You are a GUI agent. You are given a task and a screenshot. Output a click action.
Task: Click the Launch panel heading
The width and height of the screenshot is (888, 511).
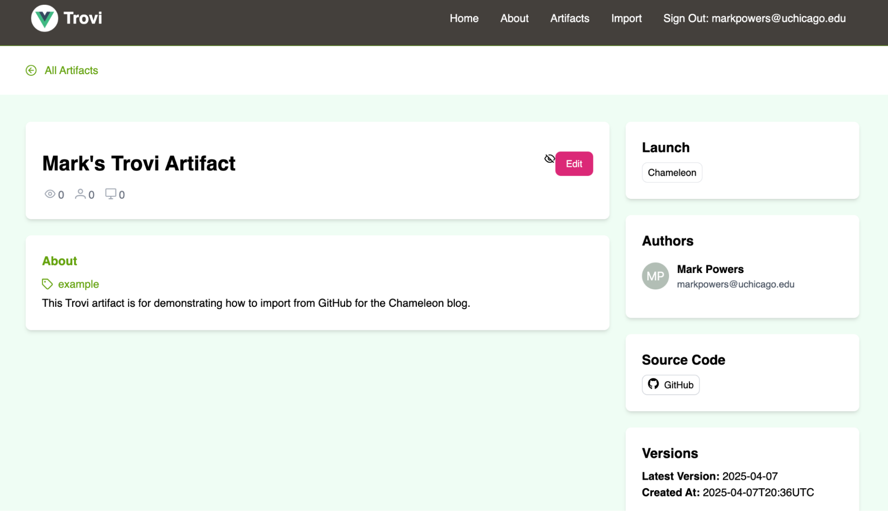[665, 148]
